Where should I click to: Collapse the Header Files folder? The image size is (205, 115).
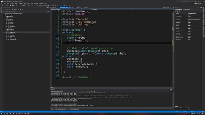(x=5, y=19)
